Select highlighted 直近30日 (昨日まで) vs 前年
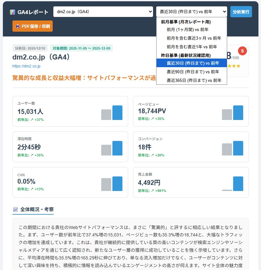 click(x=193, y=63)
